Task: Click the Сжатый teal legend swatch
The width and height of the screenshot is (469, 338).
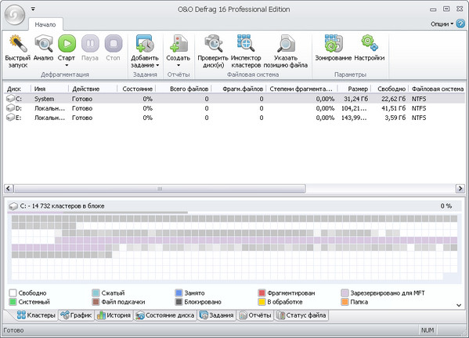Action: pos(96,293)
